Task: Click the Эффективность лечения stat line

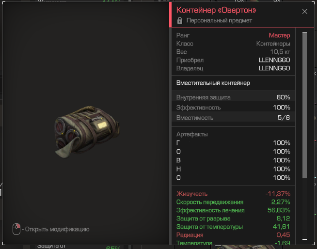Action: [x=233, y=210]
